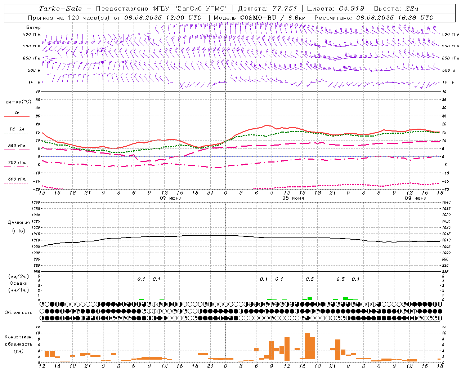The width and height of the screenshot is (461, 369).
Task: Click the 'Ветер' wind panel label
Action: pyautogui.click(x=33, y=27)
